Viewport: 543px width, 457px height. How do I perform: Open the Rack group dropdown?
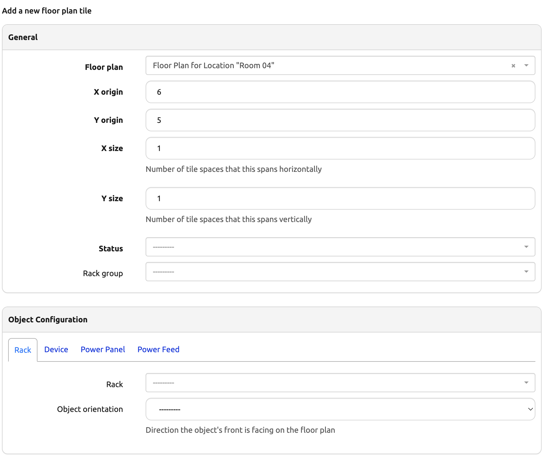[332, 272]
